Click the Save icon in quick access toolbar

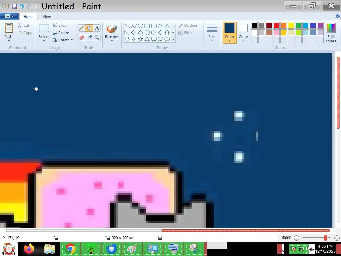tap(14, 6)
